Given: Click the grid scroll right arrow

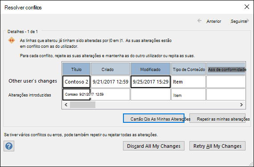Looking at the screenshot, I should click(x=242, y=104).
